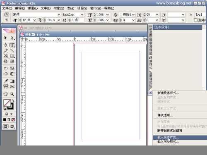The image size is (207, 155).
Task: Click the baseline shift 0 点 field
Action: coord(77,20)
